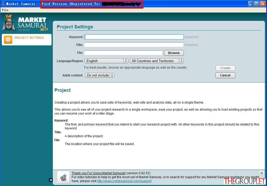Viewport: 267px width, 186px height.
Task: Minimize the Market Samurai window
Action: click(x=251, y=4)
